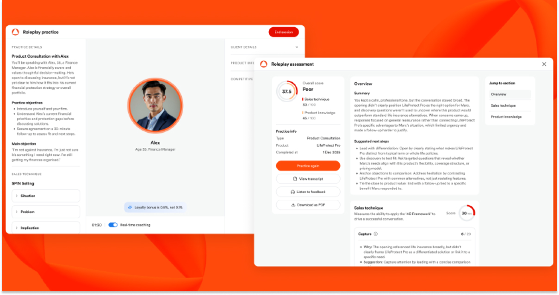Click 'Age 35, Finance Manager' text
The height and width of the screenshot is (295, 559).
click(155, 149)
